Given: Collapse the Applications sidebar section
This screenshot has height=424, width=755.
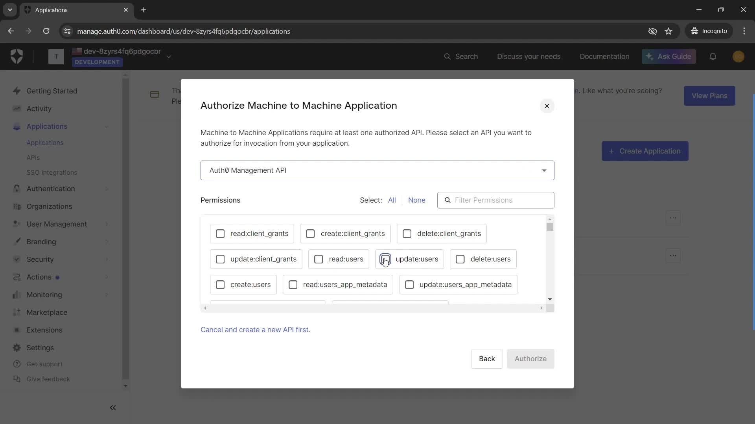Looking at the screenshot, I should pyautogui.click(x=107, y=126).
